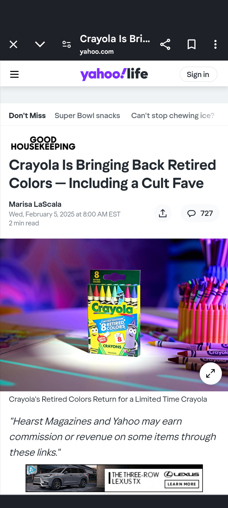Select the Super Bowl snacks topic
Image resolution: width=228 pixels, height=508 pixels.
pyautogui.click(x=87, y=116)
